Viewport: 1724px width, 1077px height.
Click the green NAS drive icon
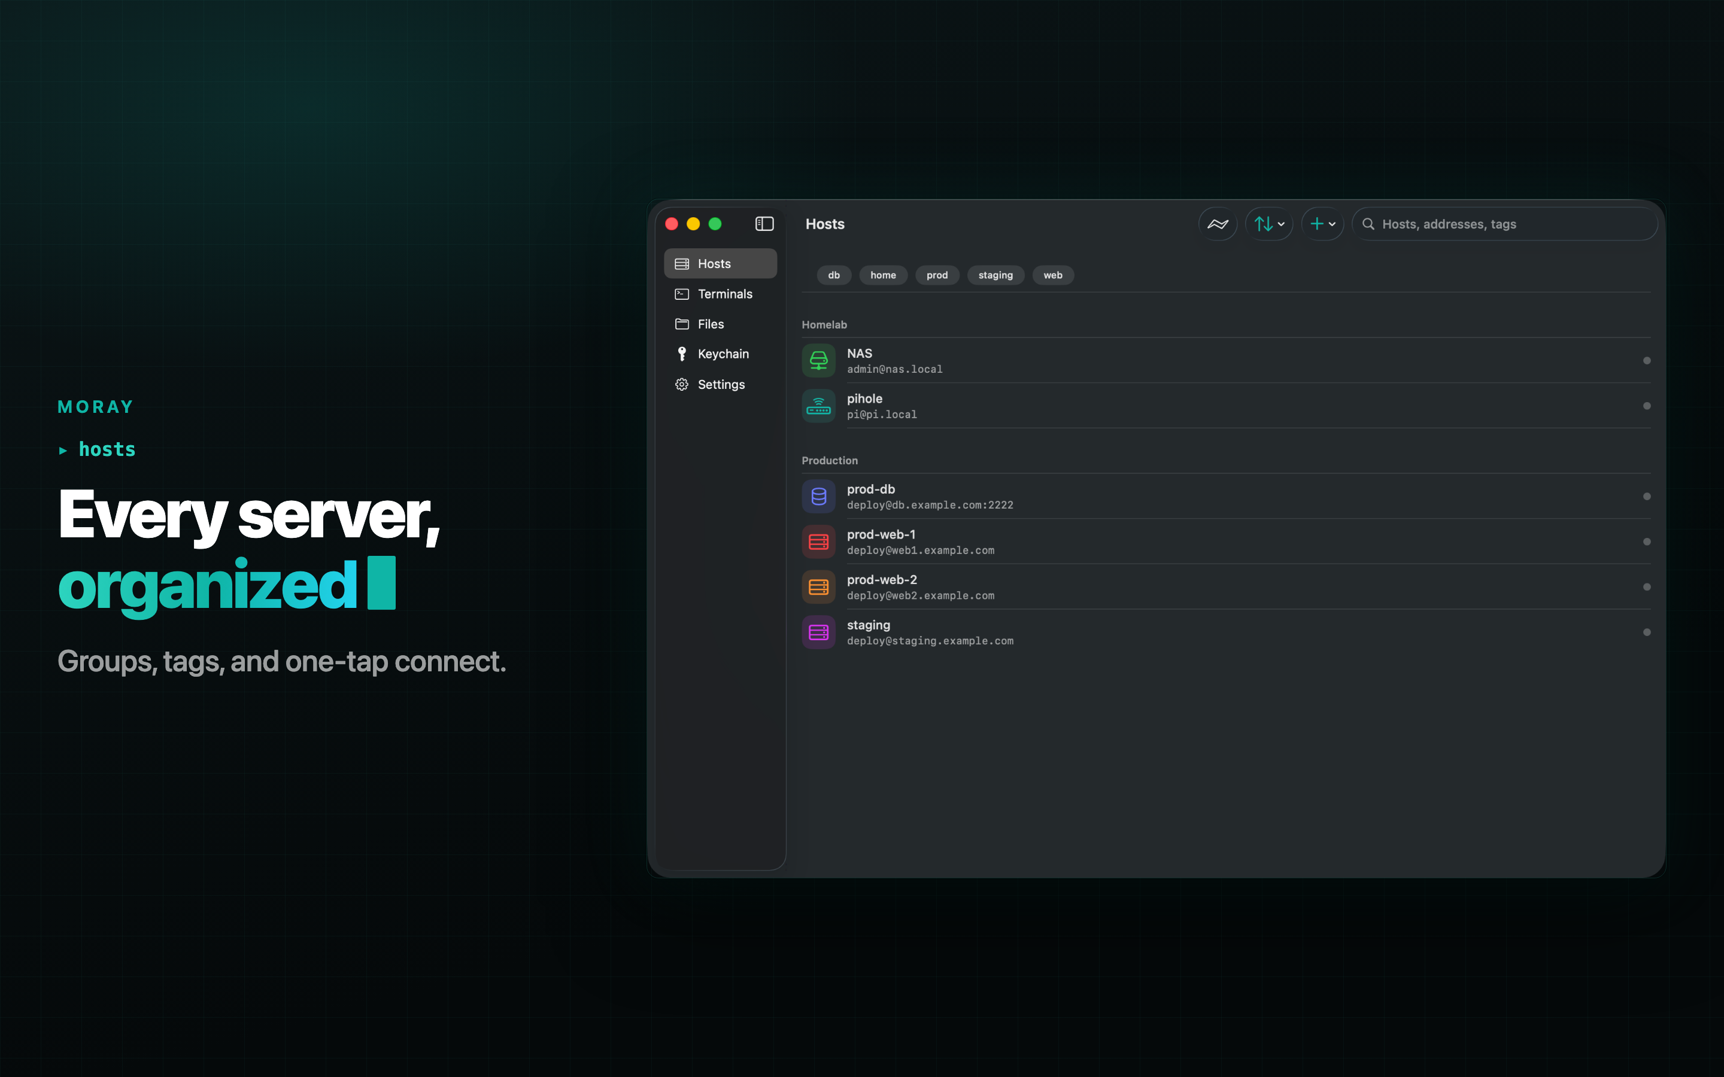(x=818, y=360)
